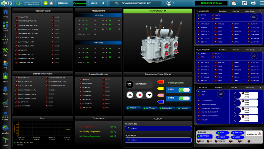Open the Trend chart page
This screenshot has height=149, width=264.
click(x=5, y=103)
